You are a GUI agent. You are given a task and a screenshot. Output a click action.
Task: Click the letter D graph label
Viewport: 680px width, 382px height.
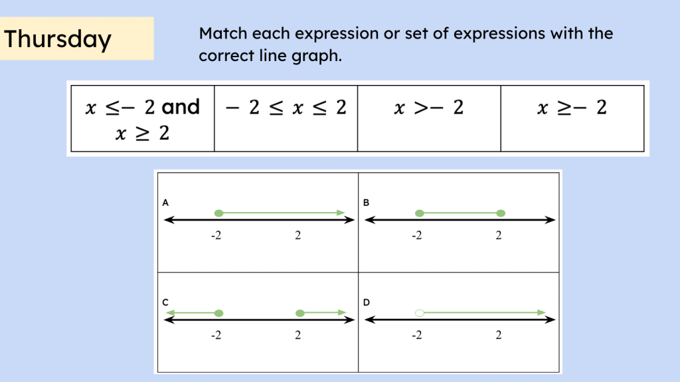[x=366, y=302]
